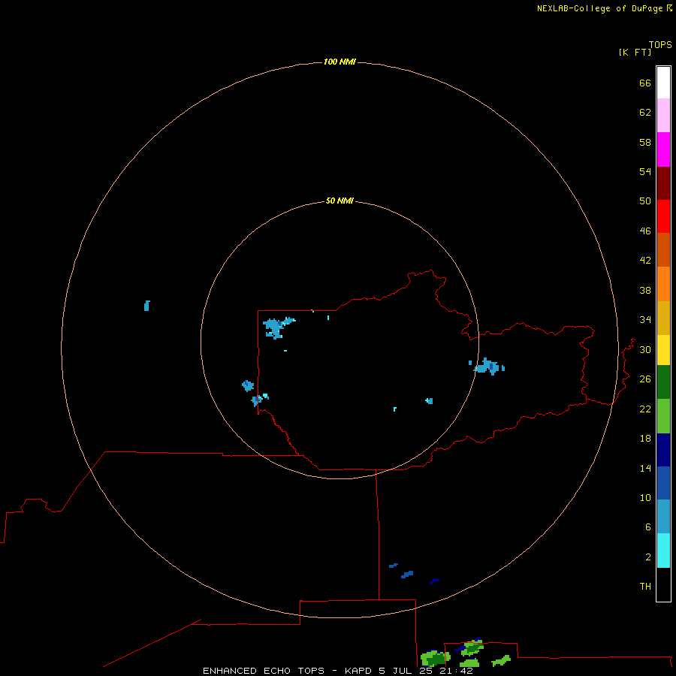
Task: Click the legend value 50
Action: pos(645,201)
